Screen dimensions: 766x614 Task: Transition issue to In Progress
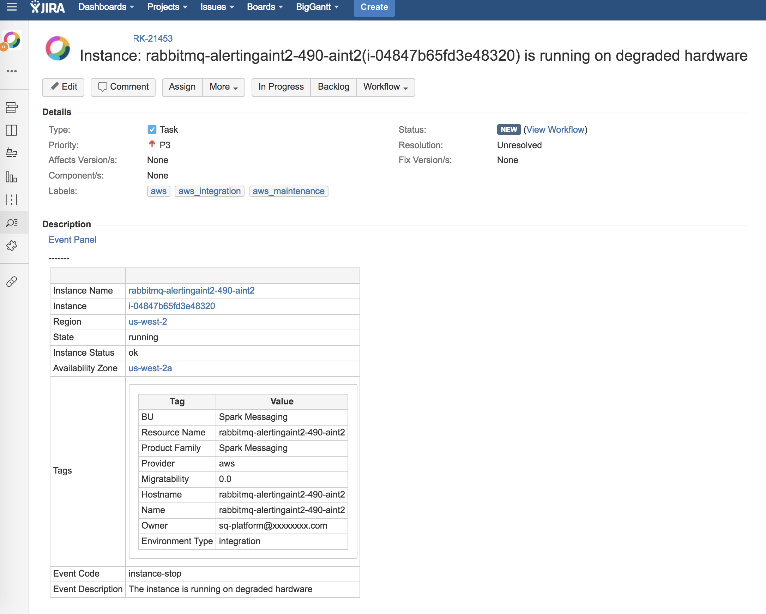[x=281, y=87]
